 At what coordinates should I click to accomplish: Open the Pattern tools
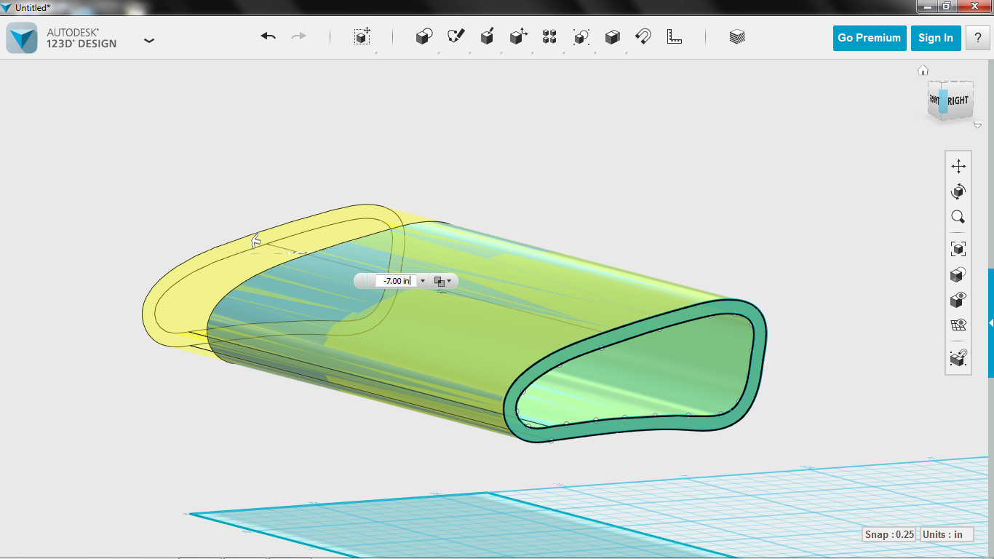pyautogui.click(x=549, y=36)
